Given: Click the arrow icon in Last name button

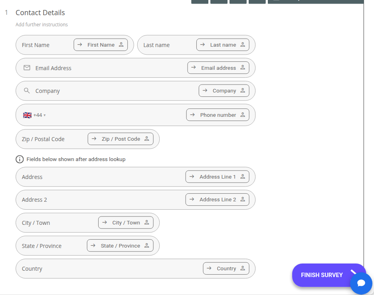Looking at the screenshot, I should click(202, 45).
